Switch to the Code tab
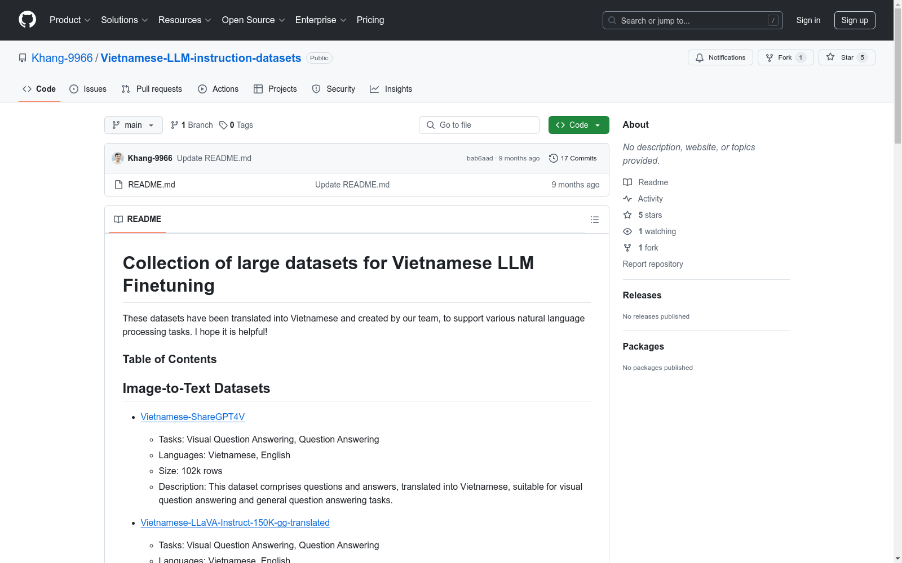Image resolution: width=902 pixels, height=563 pixels. [39, 89]
